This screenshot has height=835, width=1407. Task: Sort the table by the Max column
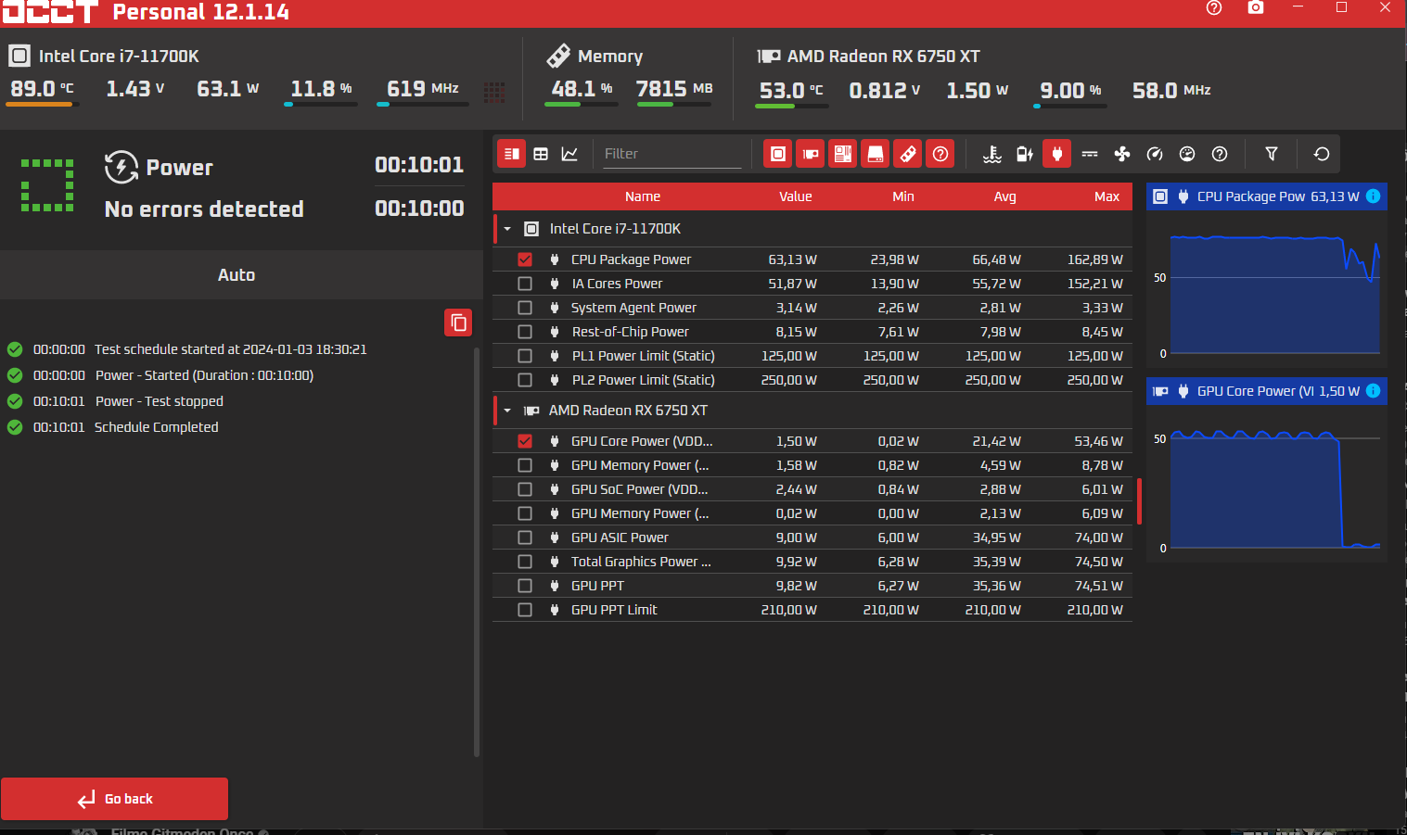pyautogui.click(x=1106, y=196)
